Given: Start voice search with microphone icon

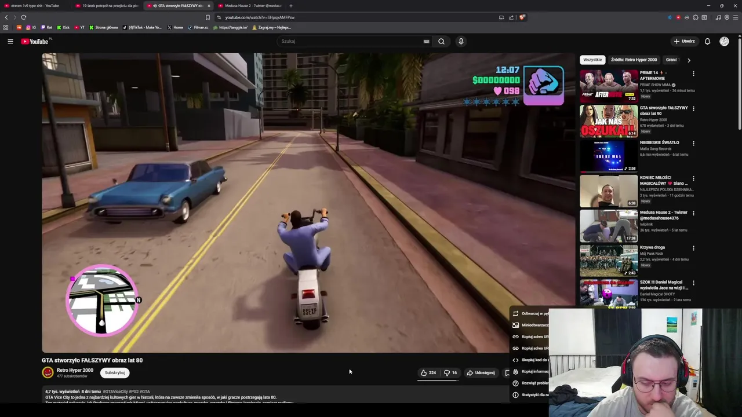Looking at the screenshot, I should [x=461, y=41].
